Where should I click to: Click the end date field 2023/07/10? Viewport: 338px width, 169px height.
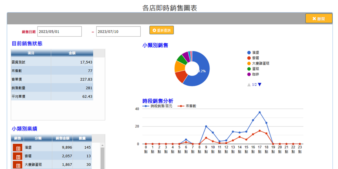[118, 32]
